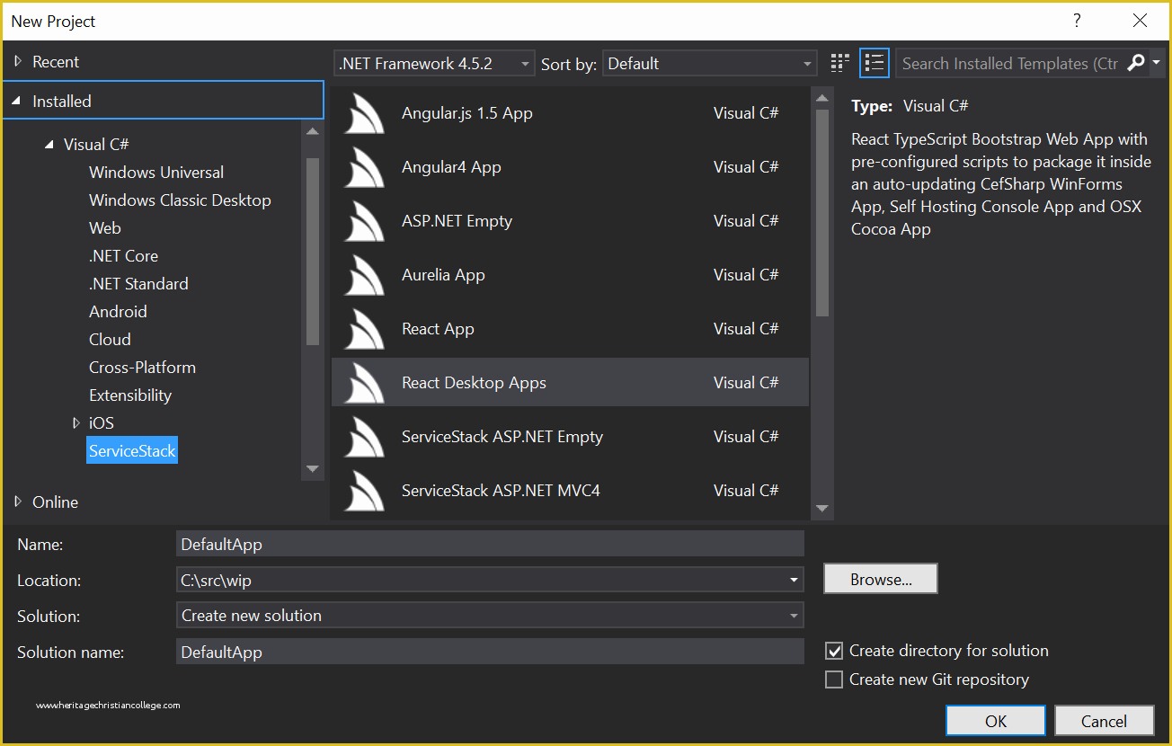Select the .NET Standard category
Viewport: 1172px width, 746px height.
click(138, 283)
